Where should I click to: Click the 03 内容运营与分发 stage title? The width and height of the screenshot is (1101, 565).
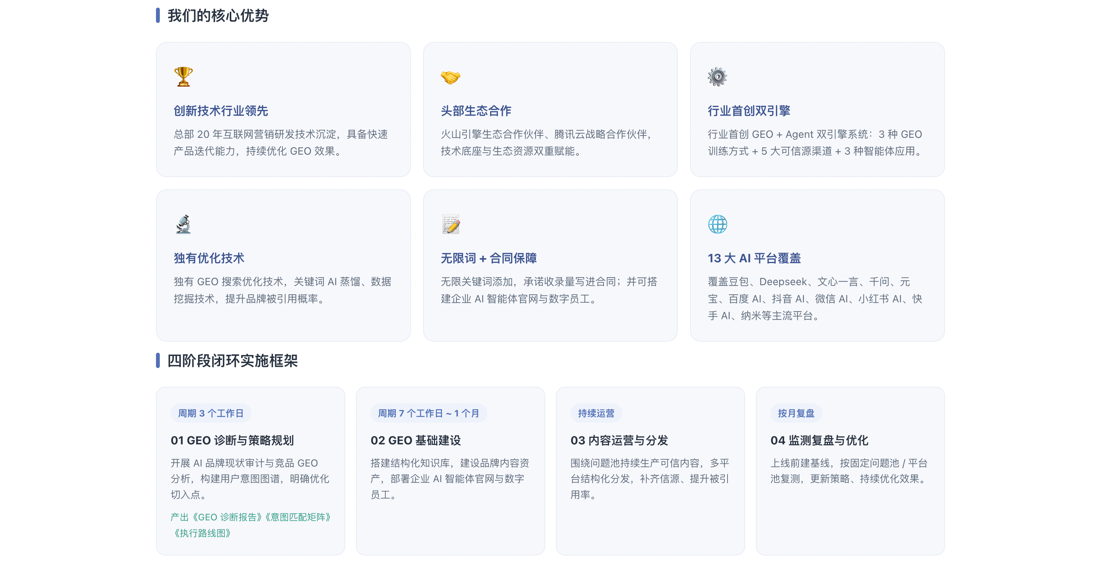(619, 441)
